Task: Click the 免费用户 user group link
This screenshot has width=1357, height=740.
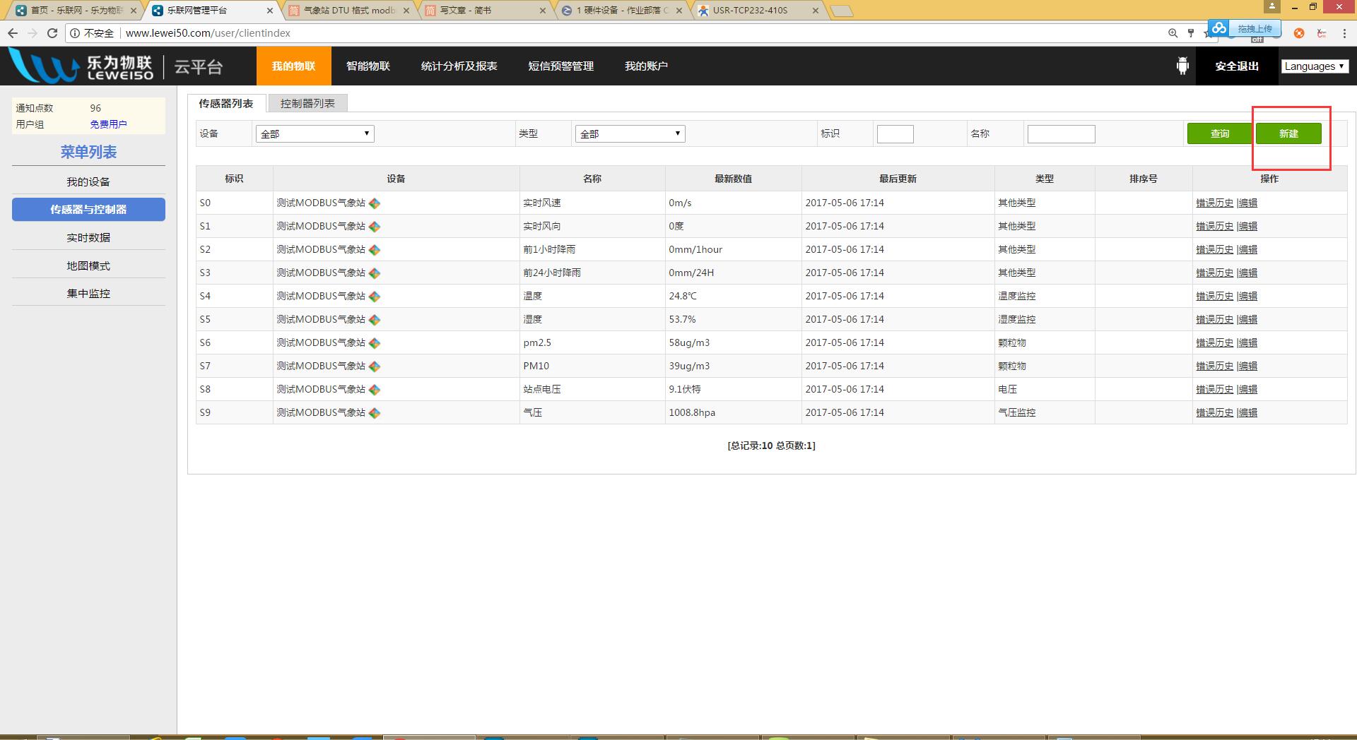Action: coord(108,124)
